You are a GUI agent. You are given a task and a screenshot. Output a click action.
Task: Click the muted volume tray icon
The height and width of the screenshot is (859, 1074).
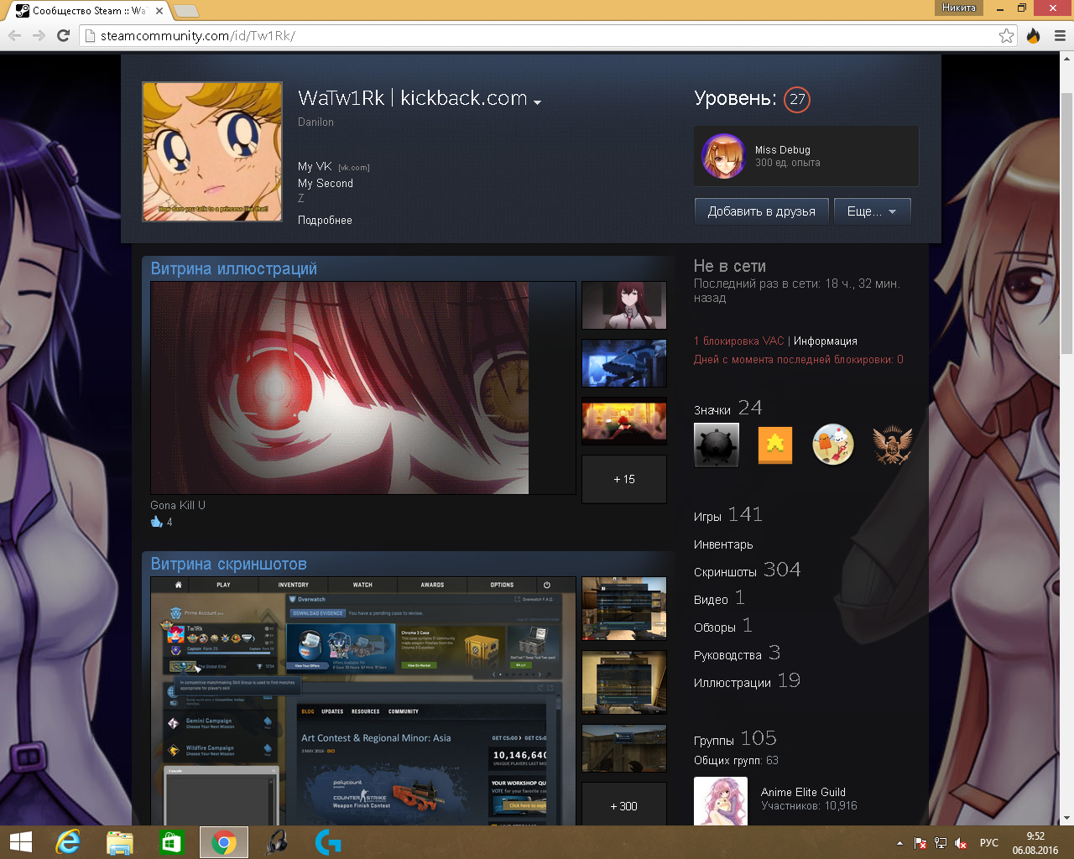click(961, 843)
